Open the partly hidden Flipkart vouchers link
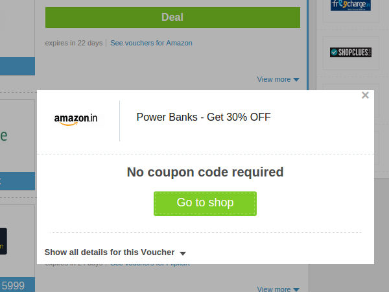This screenshot has width=389, height=292. (x=150, y=265)
